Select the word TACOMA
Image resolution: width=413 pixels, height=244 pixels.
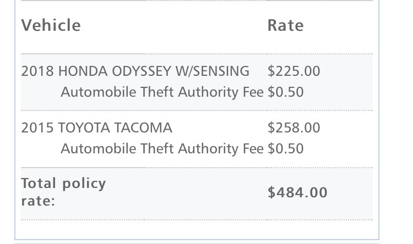coord(143,128)
